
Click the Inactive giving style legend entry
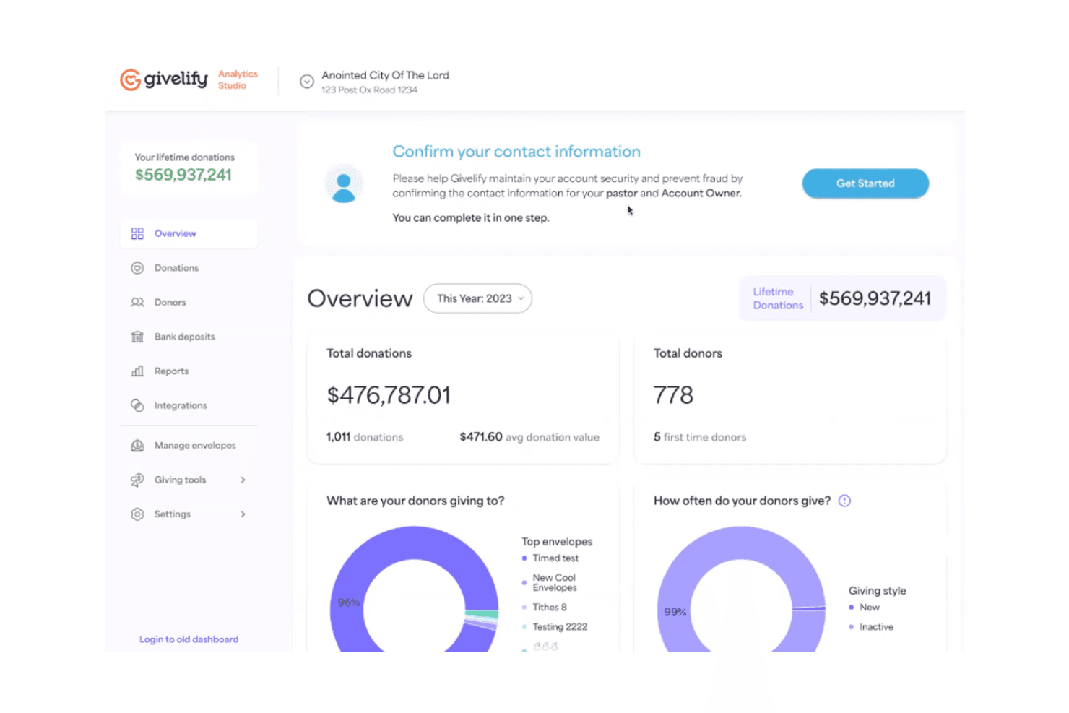point(871,627)
